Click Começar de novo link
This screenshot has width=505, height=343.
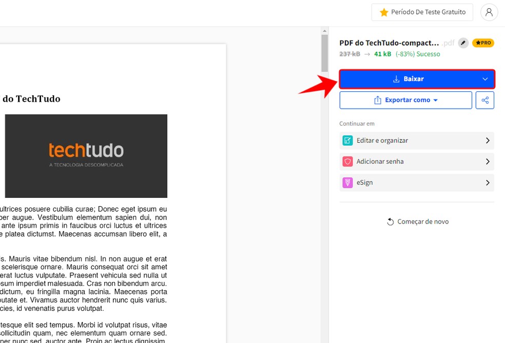pyautogui.click(x=418, y=221)
